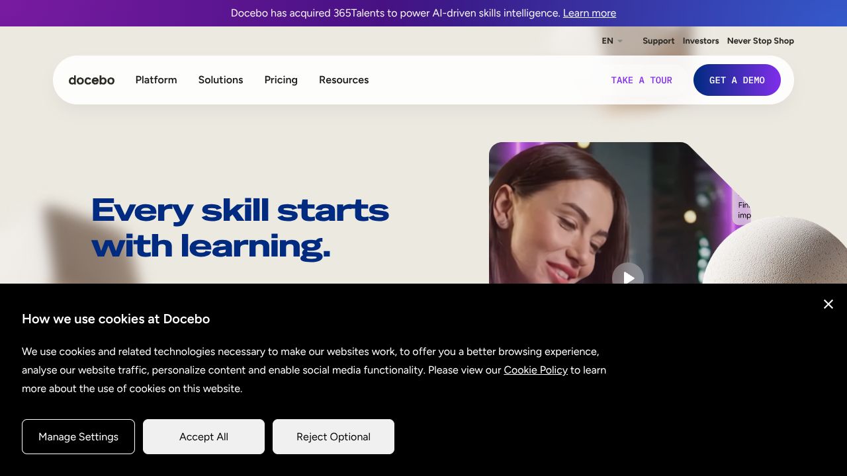847x476 pixels.
Task: Open the Cookie Policy link
Action: (535, 370)
